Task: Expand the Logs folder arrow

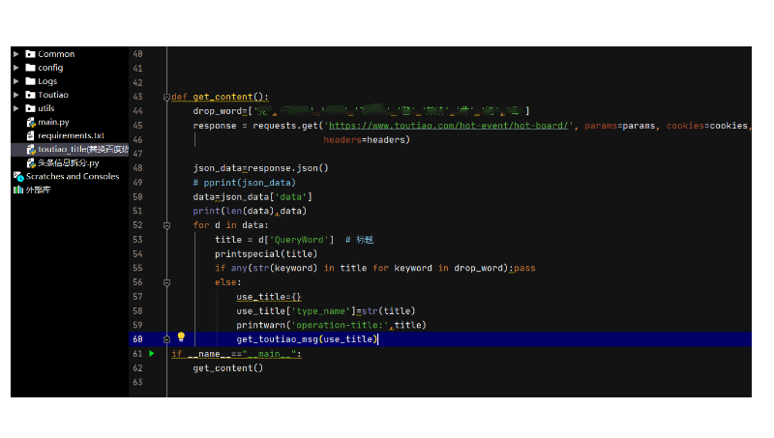Action: point(16,81)
